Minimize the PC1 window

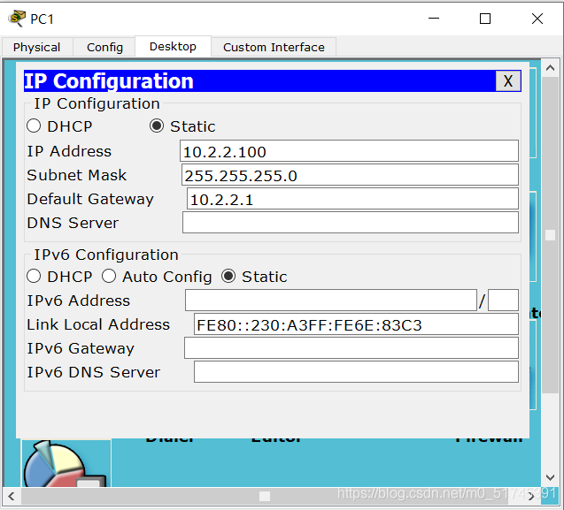tap(434, 19)
